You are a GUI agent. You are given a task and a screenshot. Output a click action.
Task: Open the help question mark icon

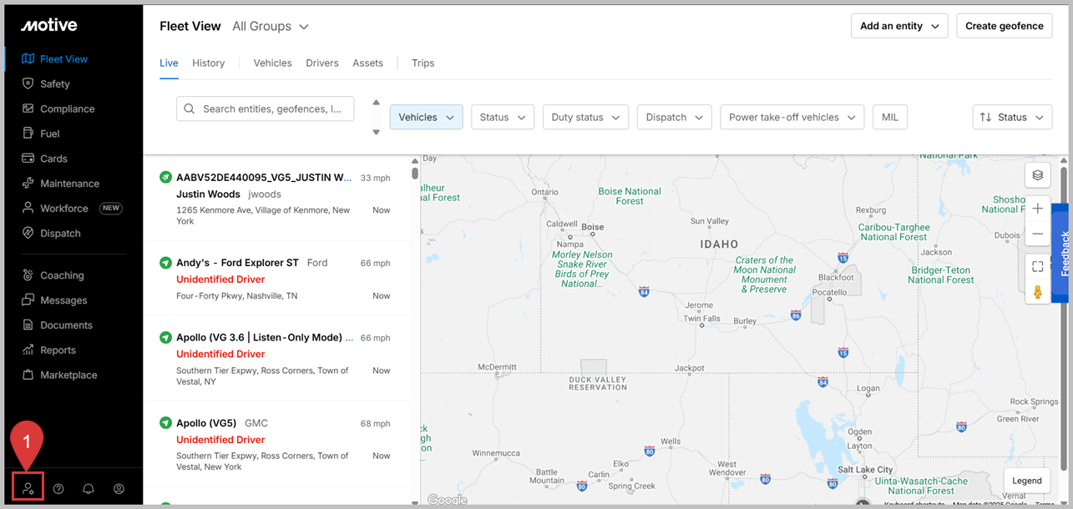[x=58, y=489]
